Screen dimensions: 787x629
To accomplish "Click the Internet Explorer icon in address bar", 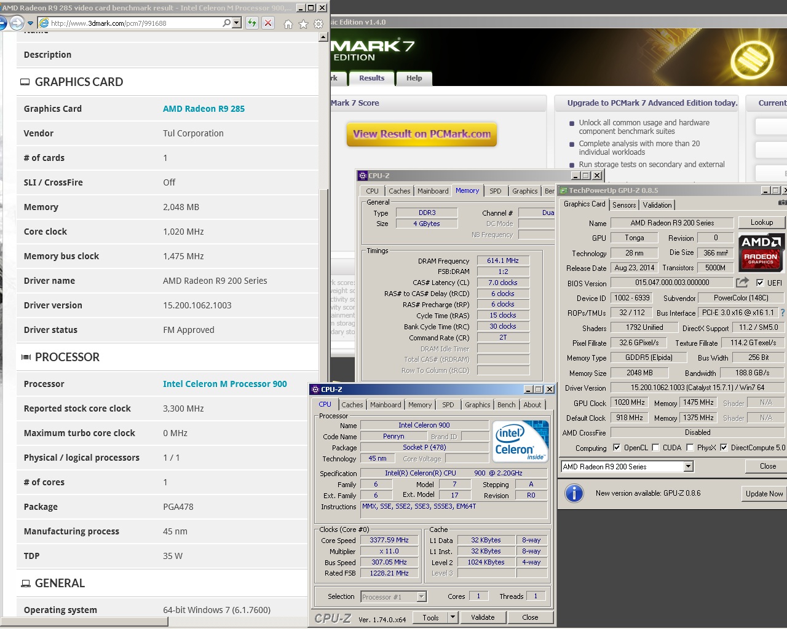I will click(44, 23).
